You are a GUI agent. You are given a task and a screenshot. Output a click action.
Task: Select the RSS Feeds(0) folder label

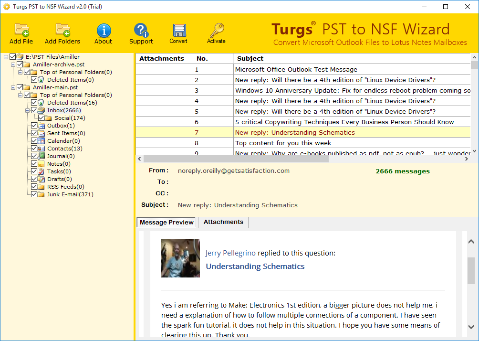(66, 187)
